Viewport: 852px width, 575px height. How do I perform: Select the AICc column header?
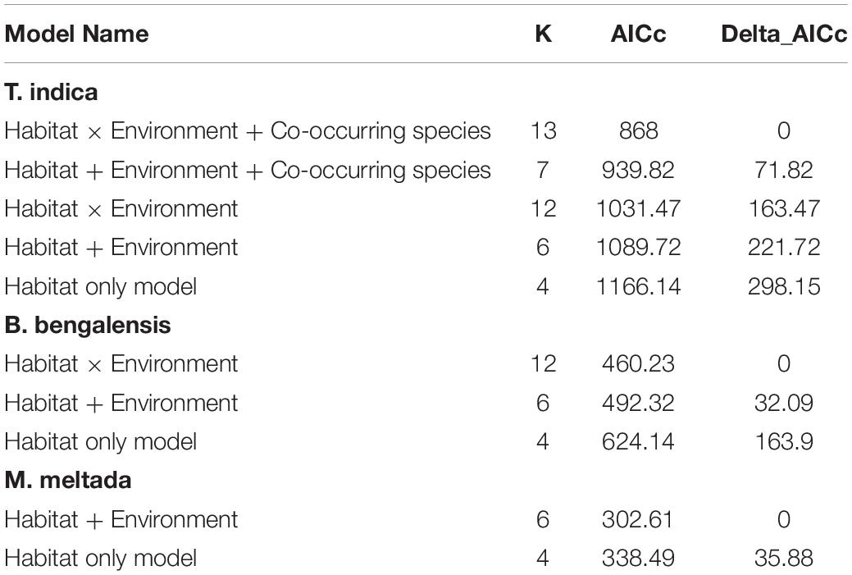[639, 34]
